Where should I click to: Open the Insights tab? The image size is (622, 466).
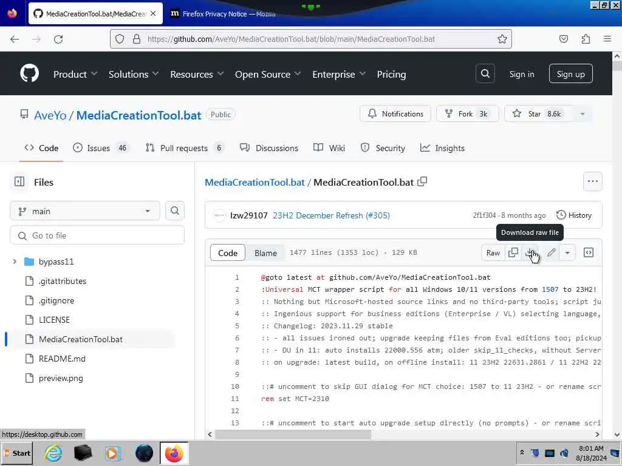(x=442, y=148)
